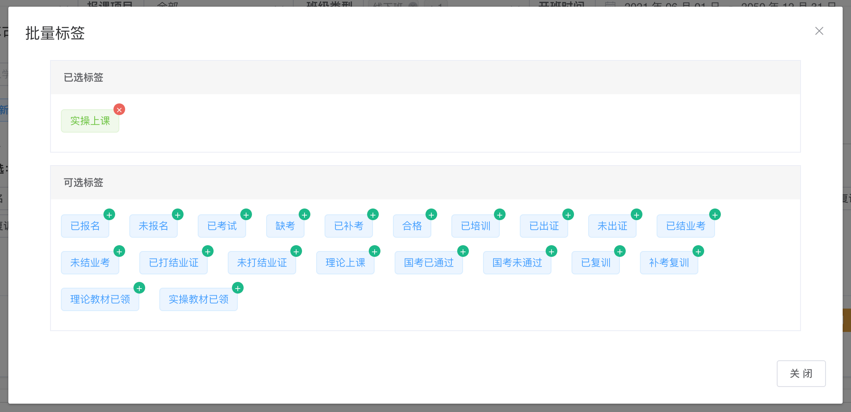Close the 批量标签 dialog with X icon
This screenshot has height=412, width=851.
tap(819, 31)
